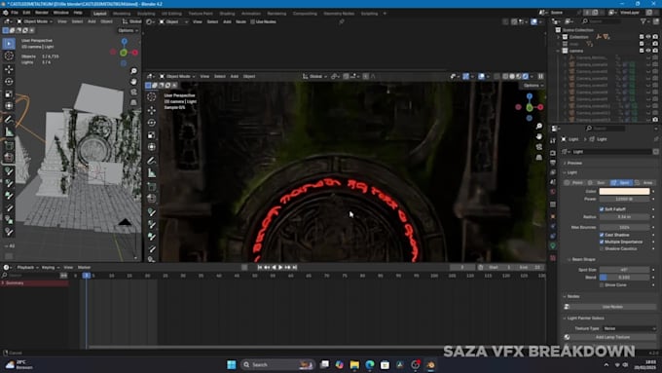Jump to first frame in timeline
The height and width of the screenshot is (373, 662).
click(260, 268)
